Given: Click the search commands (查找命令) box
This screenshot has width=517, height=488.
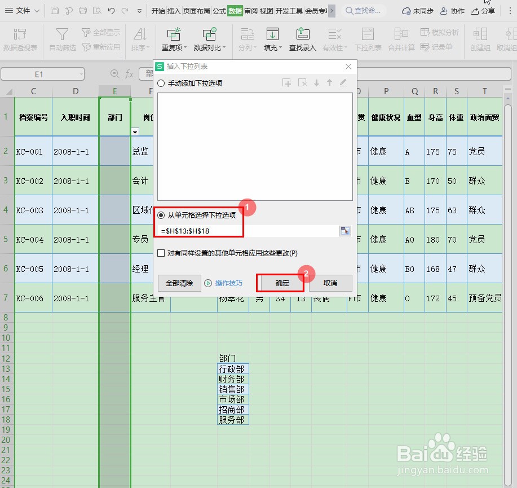Looking at the screenshot, I should coord(364,11).
